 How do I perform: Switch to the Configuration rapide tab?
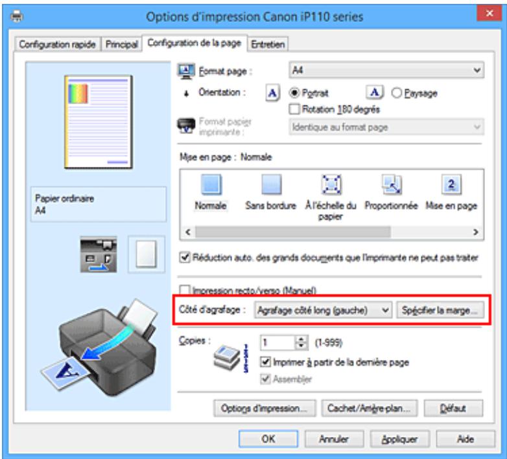(57, 44)
